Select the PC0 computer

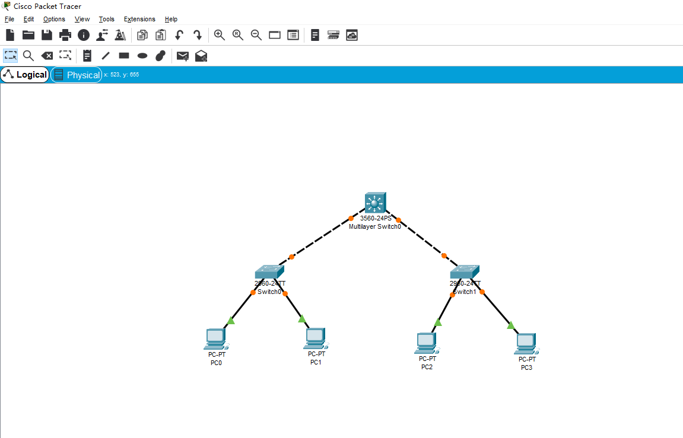[216, 339]
